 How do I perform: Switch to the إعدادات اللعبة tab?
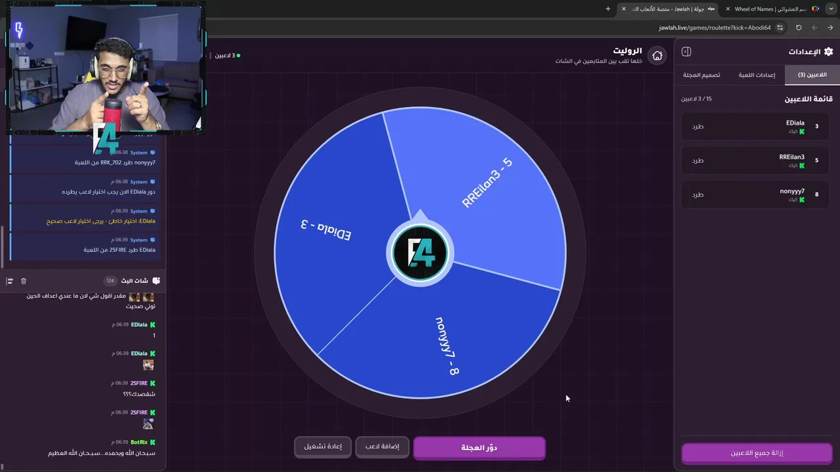click(x=757, y=75)
